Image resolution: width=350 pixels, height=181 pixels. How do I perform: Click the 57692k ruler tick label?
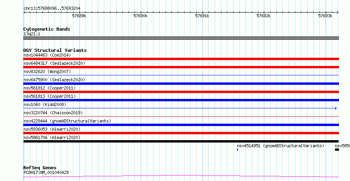(x=263, y=16)
